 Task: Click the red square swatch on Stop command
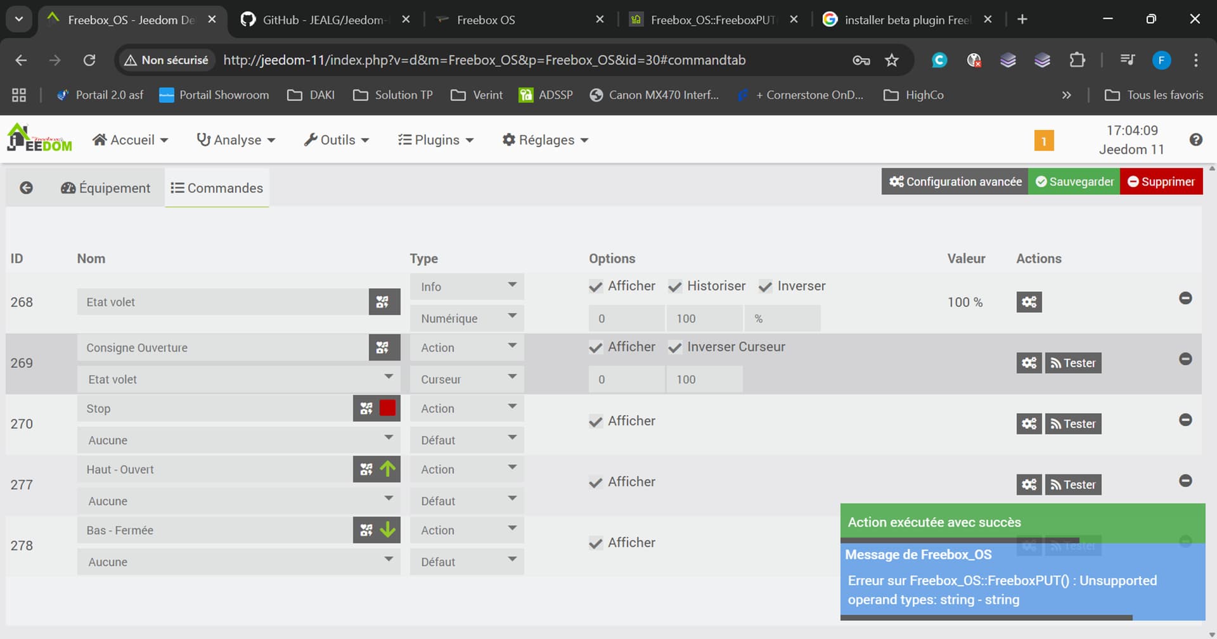pyautogui.click(x=387, y=408)
